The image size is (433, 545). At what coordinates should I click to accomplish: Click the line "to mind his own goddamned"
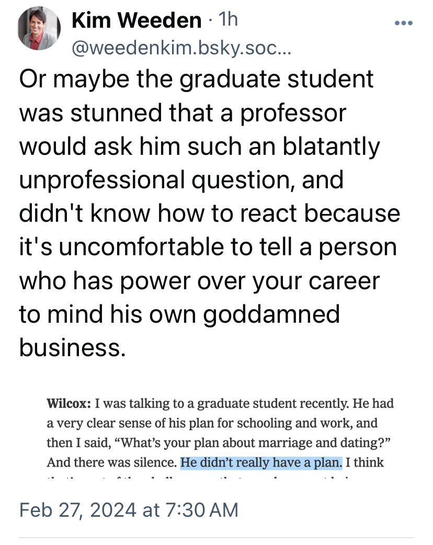click(179, 314)
